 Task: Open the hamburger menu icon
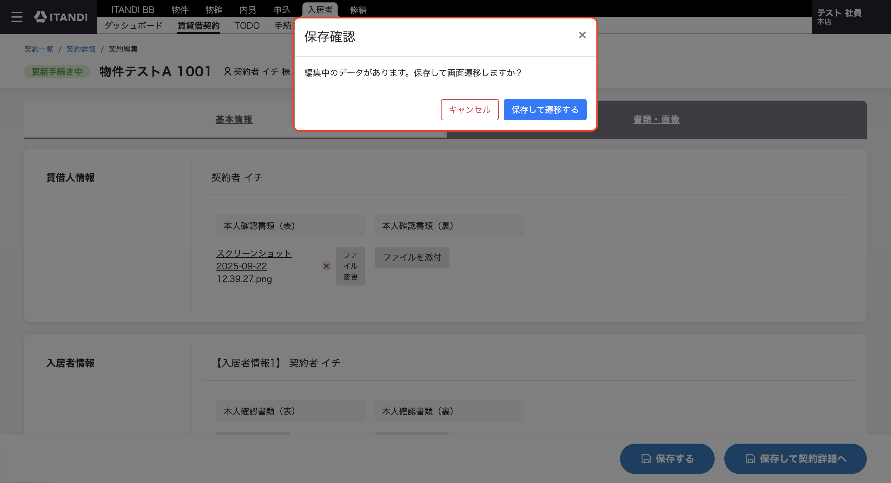tap(17, 17)
